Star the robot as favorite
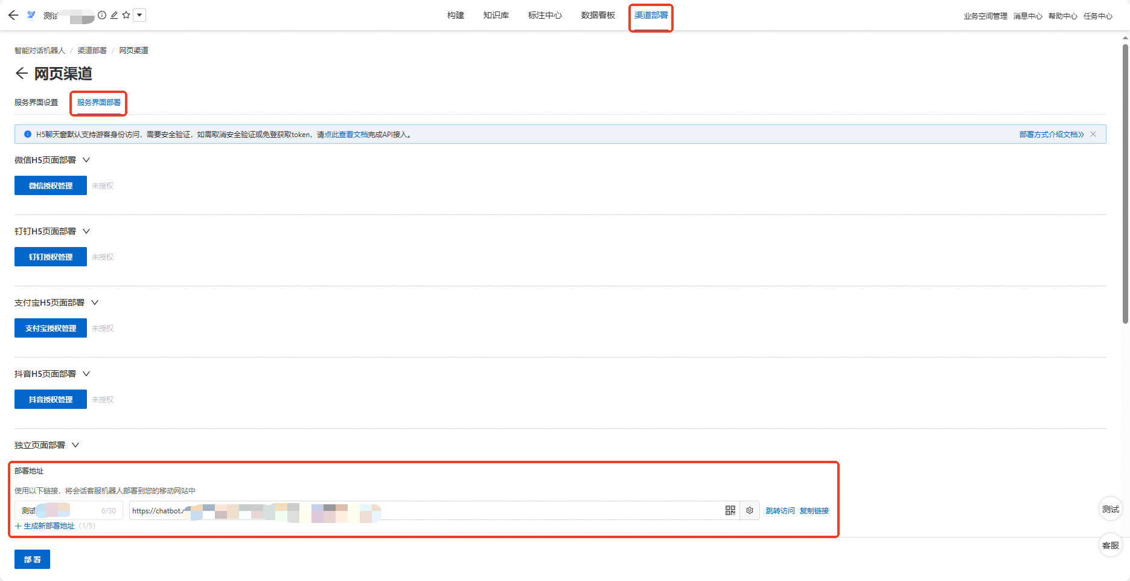The image size is (1130, 581). [126, 15]
